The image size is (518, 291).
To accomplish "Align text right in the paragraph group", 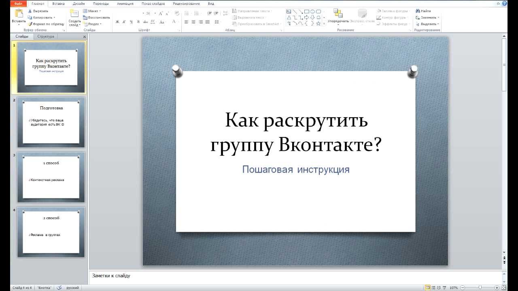I will 200,22.
